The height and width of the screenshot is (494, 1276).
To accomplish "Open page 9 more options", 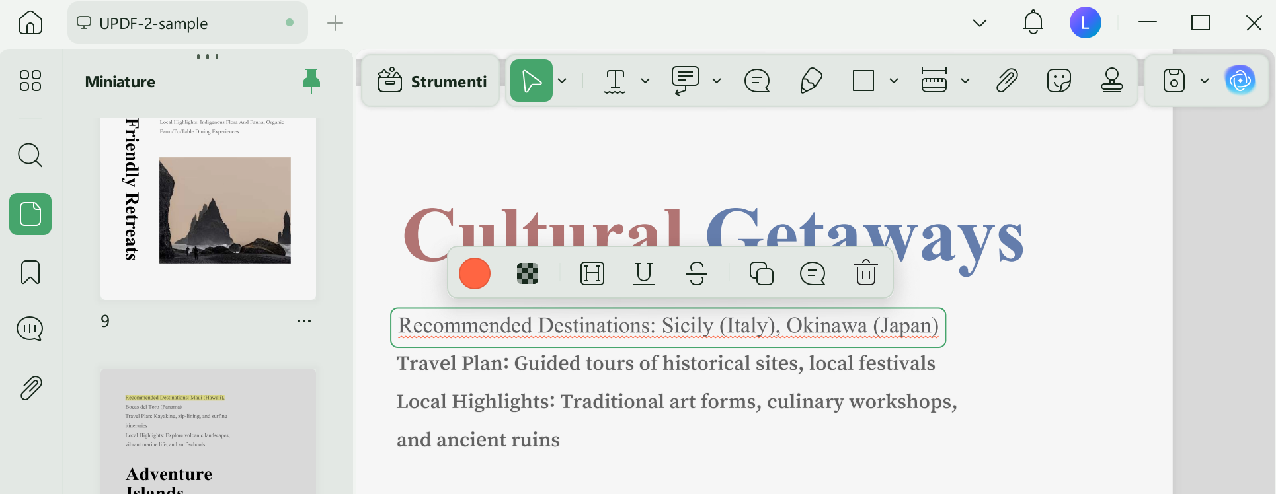I will tap(304, 321).
